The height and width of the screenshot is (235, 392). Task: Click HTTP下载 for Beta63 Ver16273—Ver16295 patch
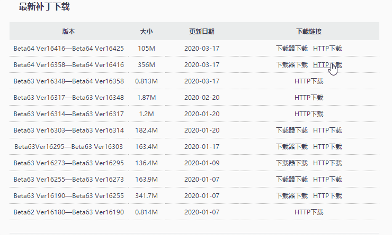pyautogui.click(x=327, y=163)
